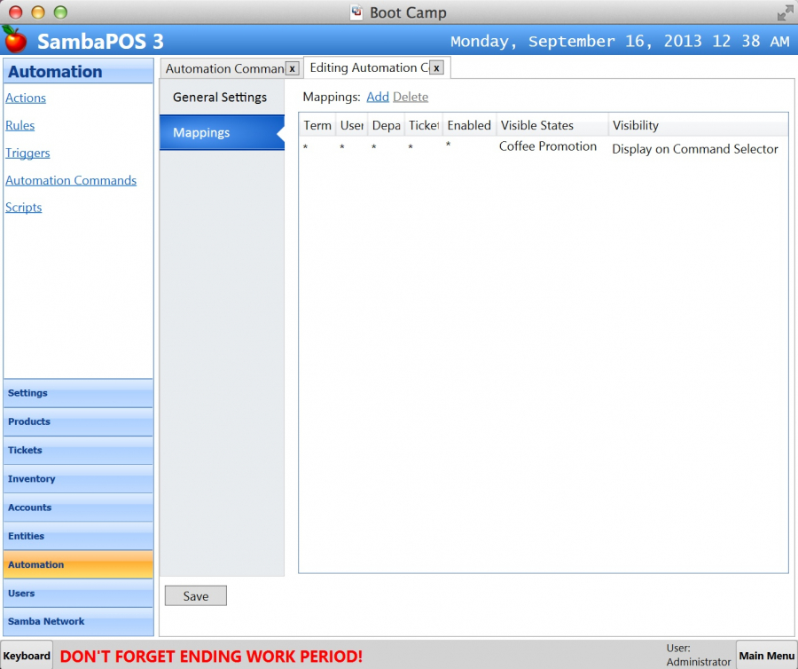The width and height of the screenshot is (798, 669).
Task: Close the Automation Commands tab
Action: 292,68
